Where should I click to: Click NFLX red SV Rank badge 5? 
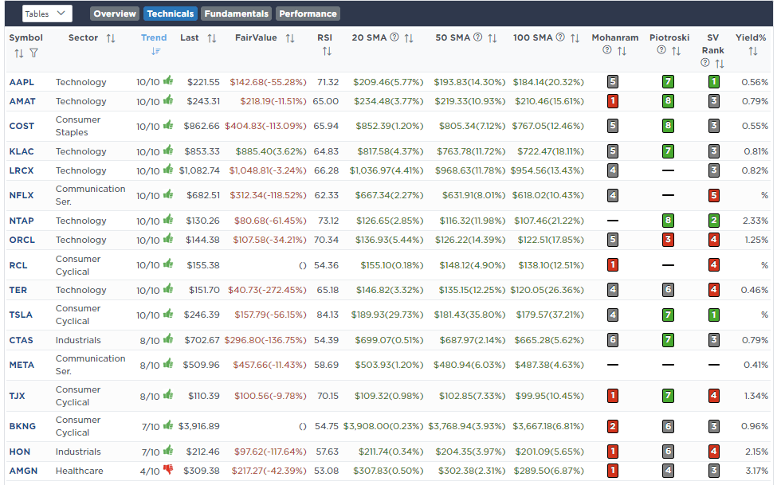point(713,195)
